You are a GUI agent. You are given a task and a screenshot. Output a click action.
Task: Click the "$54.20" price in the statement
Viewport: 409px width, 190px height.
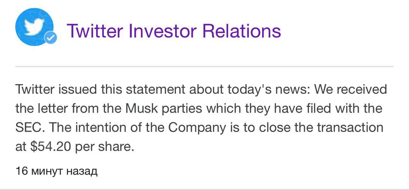[x=51, y=147]
